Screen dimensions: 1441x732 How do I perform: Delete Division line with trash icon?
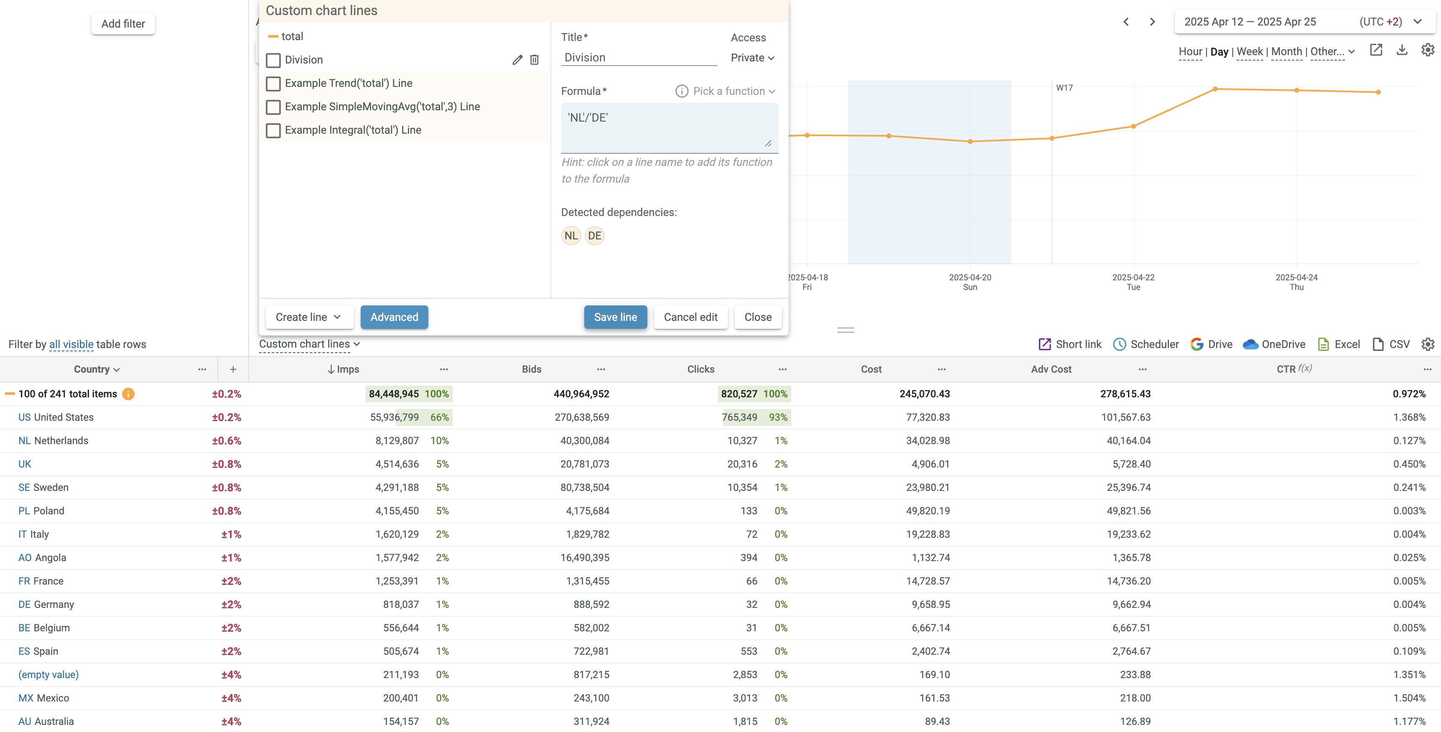point(534,60)
